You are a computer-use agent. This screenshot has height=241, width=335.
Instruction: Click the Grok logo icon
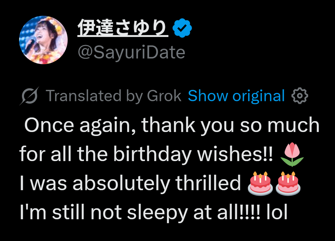point(29,96)
